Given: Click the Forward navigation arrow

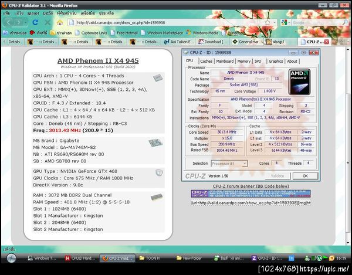Looking at the screenshot, I should (19, 22).
